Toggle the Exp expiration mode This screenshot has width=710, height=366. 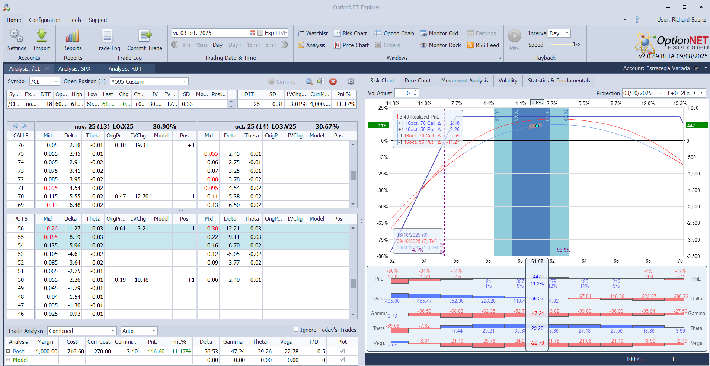[269, 33]
